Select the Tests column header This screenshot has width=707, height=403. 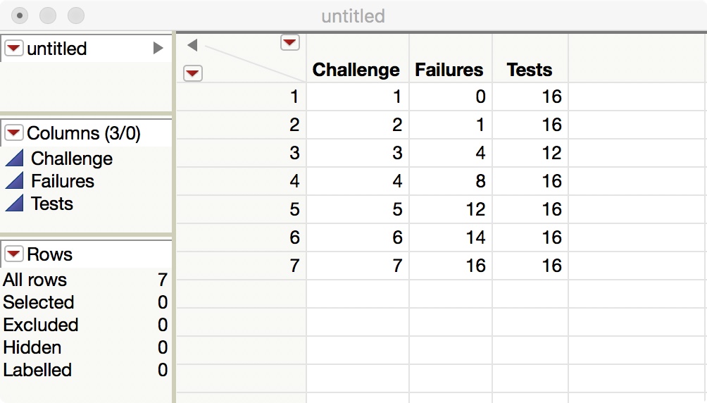click(x=530, y=70)
